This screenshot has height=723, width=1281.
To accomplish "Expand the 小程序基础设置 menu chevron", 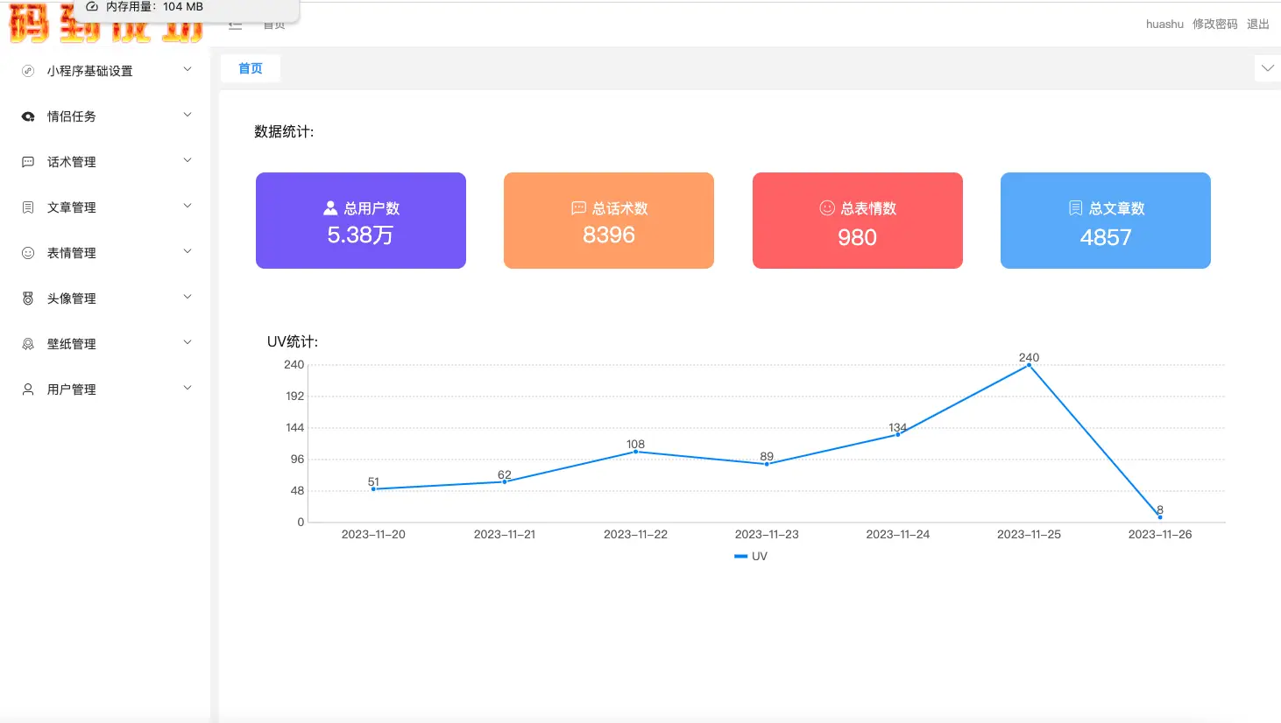I will click(187, 70).
